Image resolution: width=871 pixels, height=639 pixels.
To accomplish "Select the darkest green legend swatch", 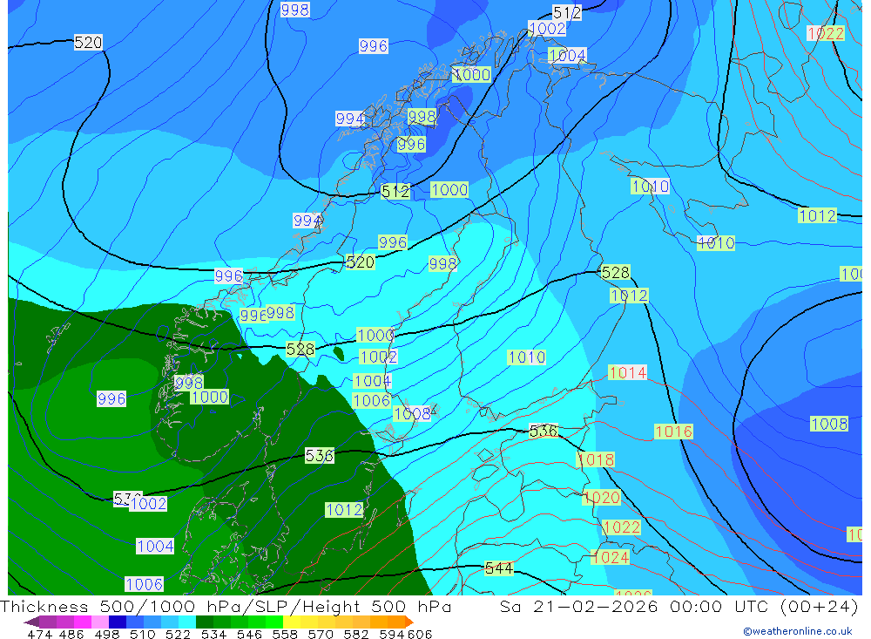I will point(205,622).
